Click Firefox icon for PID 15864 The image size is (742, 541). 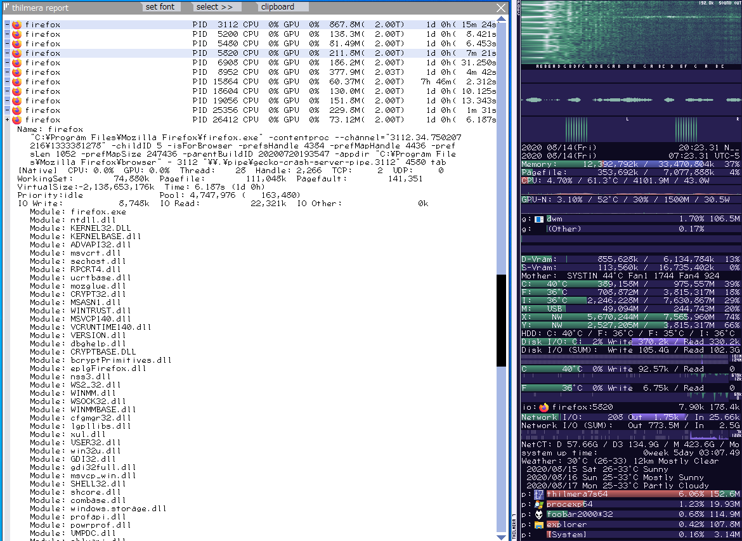pyautogui.click(x=16, y=81)
